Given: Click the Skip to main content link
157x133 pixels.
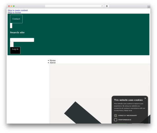Looking at the screenshot, I should (18, 10).
